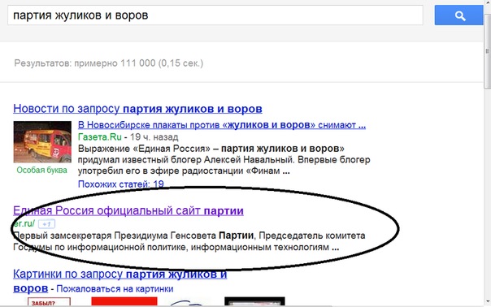The width and height of the screenshot is (491, 307).
Task: Open the ЗАБЫЛ? image result thumbnail
Action: tap(49, 301)
